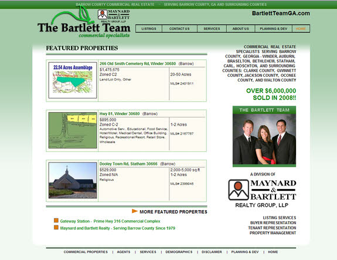Open the Dooley Town Rd, Statham listing
The height and width of the screenshot is (260, 337).
click(x=128, y=164)
